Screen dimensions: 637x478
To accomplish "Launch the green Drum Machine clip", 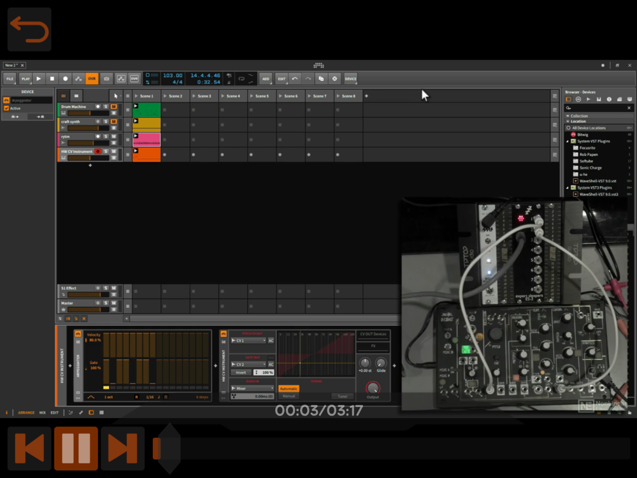I will 136,106.
